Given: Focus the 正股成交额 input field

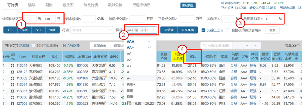Looking at the screenshot, I should click(187, 19).
